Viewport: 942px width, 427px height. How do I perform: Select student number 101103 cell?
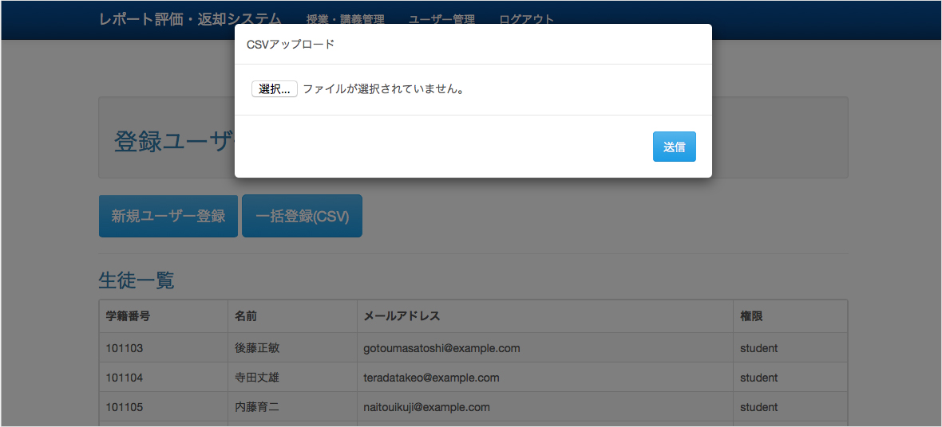tap(125, 348)
